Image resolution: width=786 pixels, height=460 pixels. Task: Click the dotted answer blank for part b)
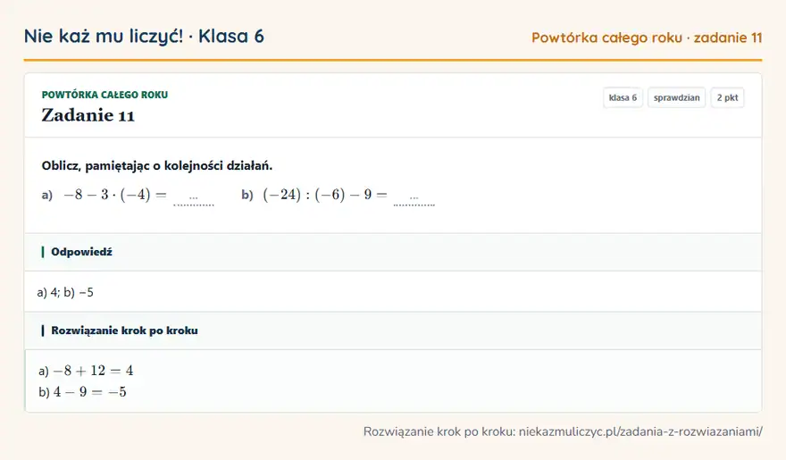tap(414, 199)
